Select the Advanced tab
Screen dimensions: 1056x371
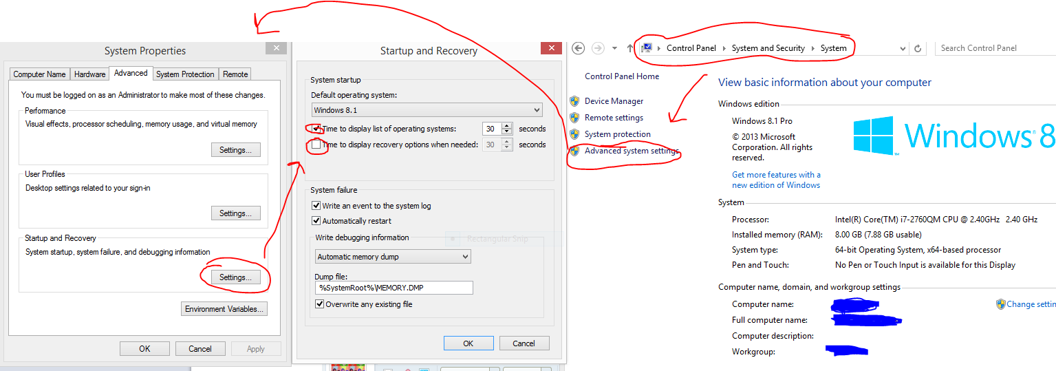coord(131,73)
